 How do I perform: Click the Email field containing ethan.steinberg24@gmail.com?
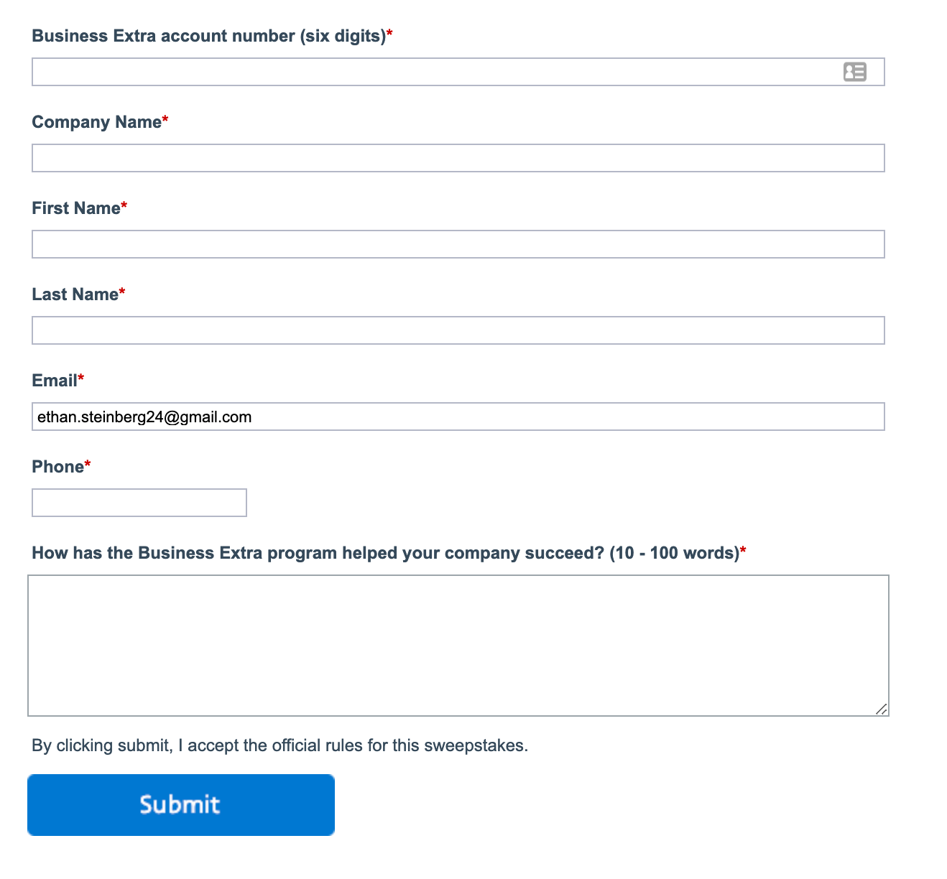click(458, 417)
